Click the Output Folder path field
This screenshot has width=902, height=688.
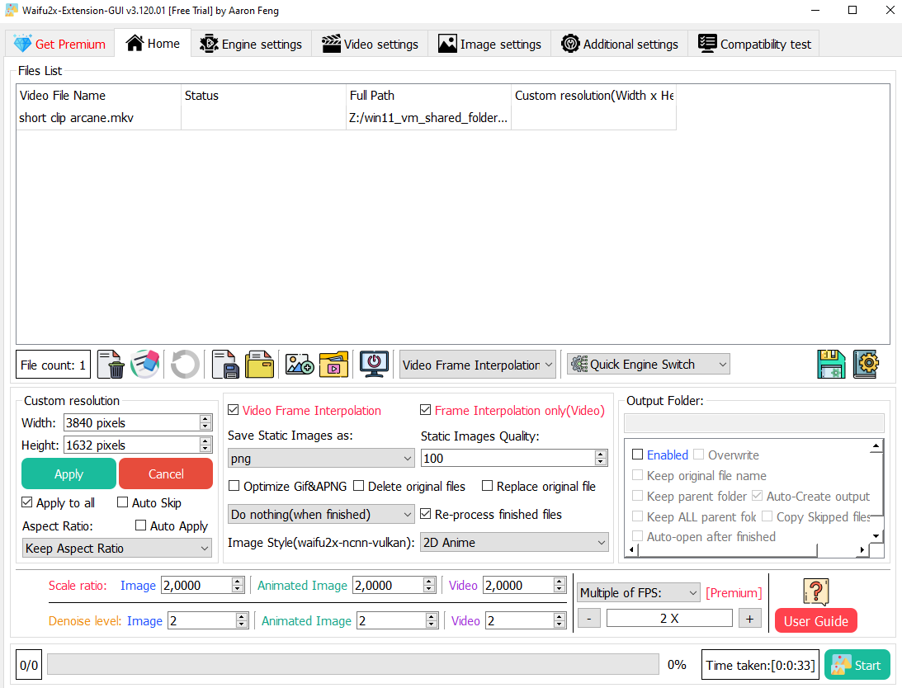click(753, 423)
